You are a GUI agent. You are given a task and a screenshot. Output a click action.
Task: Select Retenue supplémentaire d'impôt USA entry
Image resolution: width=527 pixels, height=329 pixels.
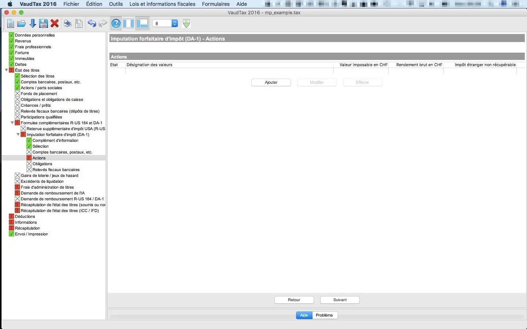coord(66,129)
